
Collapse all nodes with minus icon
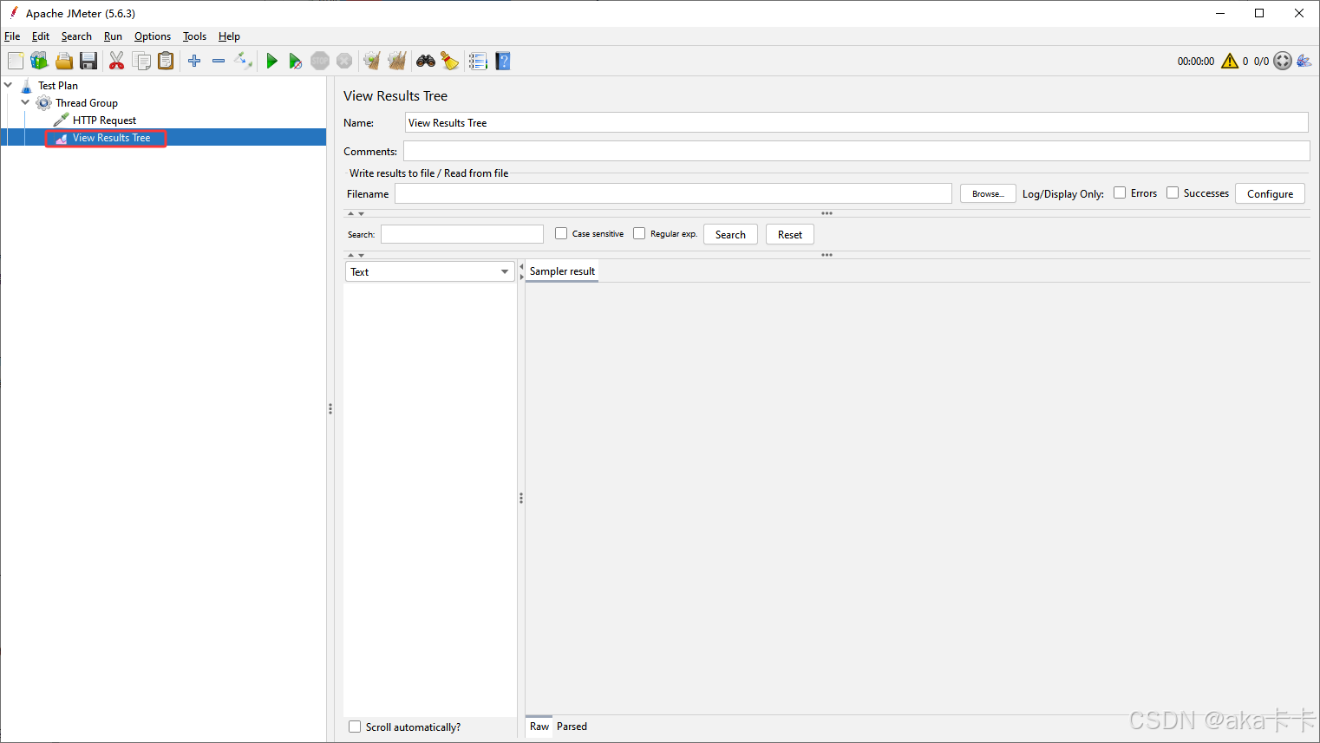tap(219, 61)
